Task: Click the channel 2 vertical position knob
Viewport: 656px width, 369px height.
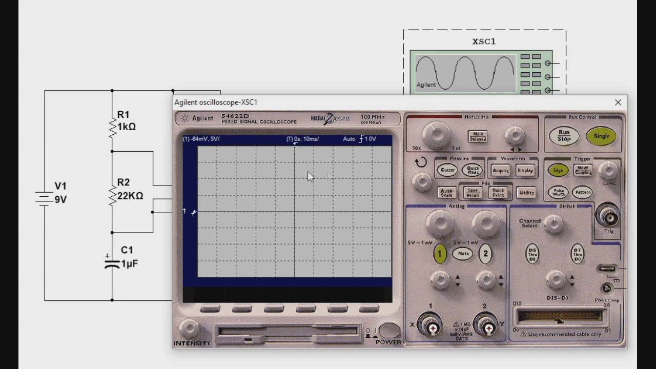Action: pyautogui.click(x=485, y=279)
